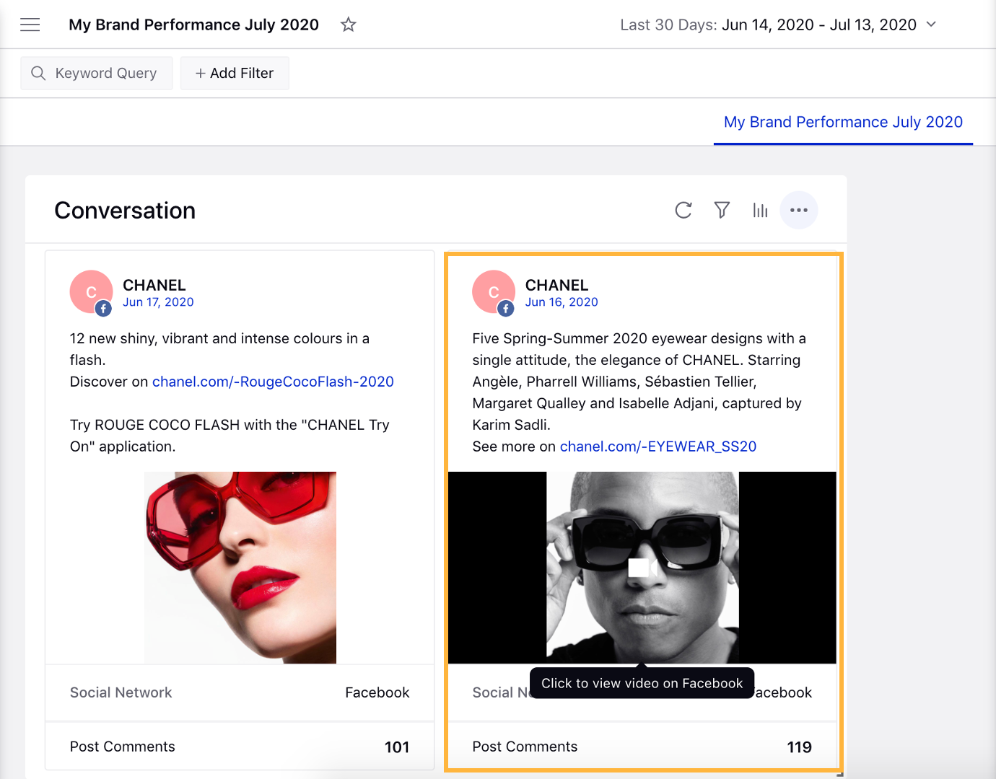Click the Conversation widget title
This screenshot has height=779, width=996.
click(x=125, y=211)
